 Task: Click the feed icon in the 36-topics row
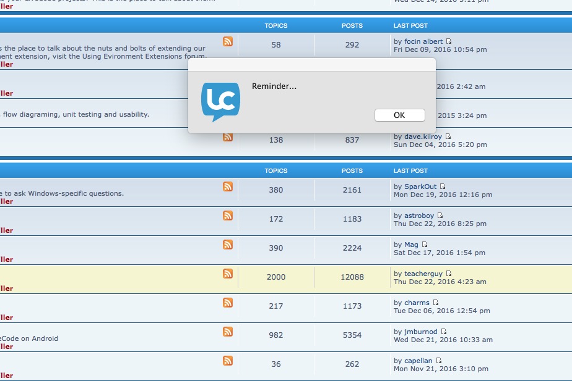click(x=228, y=361)
